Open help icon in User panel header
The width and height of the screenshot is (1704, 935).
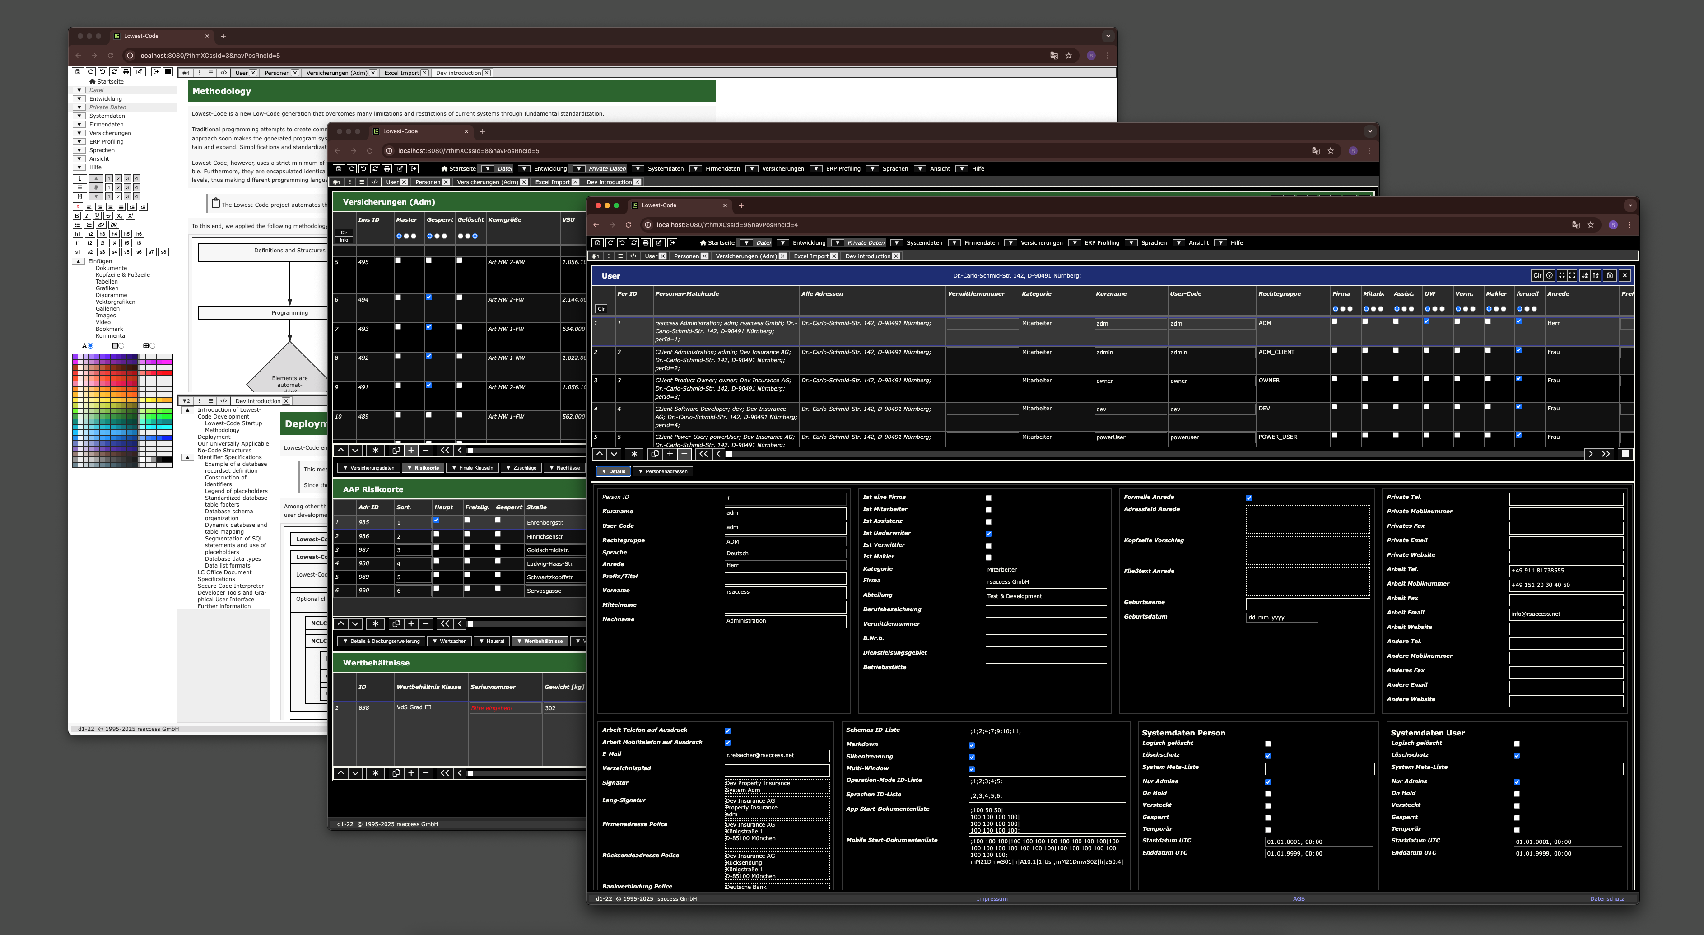coord(1549,276)
